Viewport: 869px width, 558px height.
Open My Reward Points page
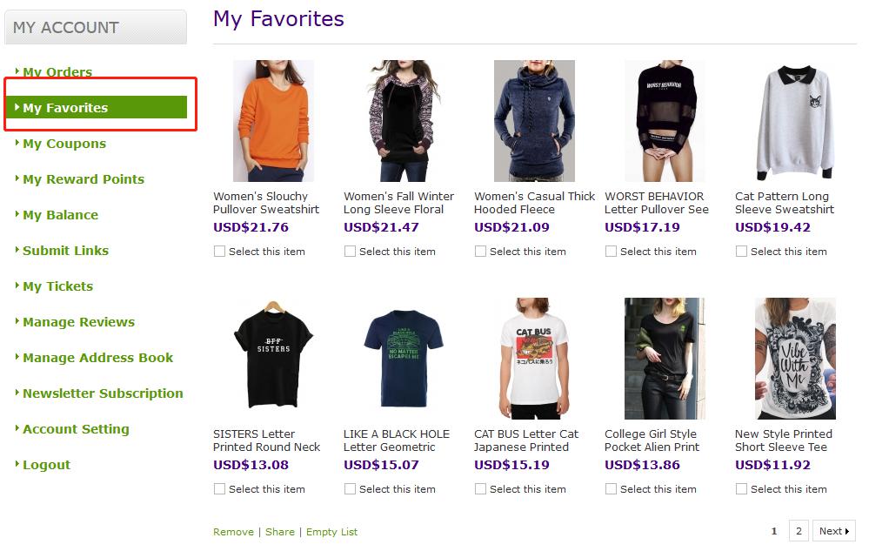click(x=84, y=179)
